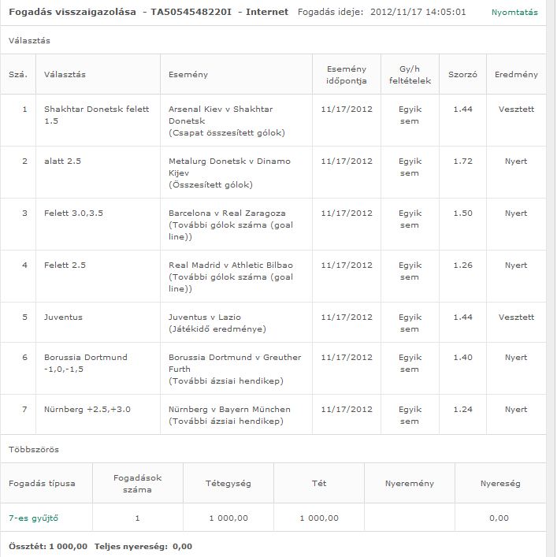Click the Esemény időpontja column header
The width and height of the screenshot is (557, 557).
coord(346,75)
